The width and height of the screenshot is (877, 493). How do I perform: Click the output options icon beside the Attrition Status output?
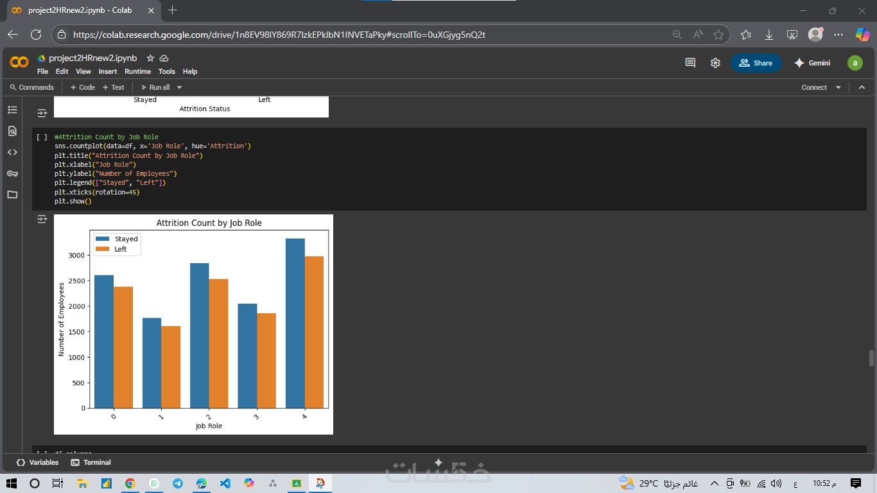[x=42, y=113]
